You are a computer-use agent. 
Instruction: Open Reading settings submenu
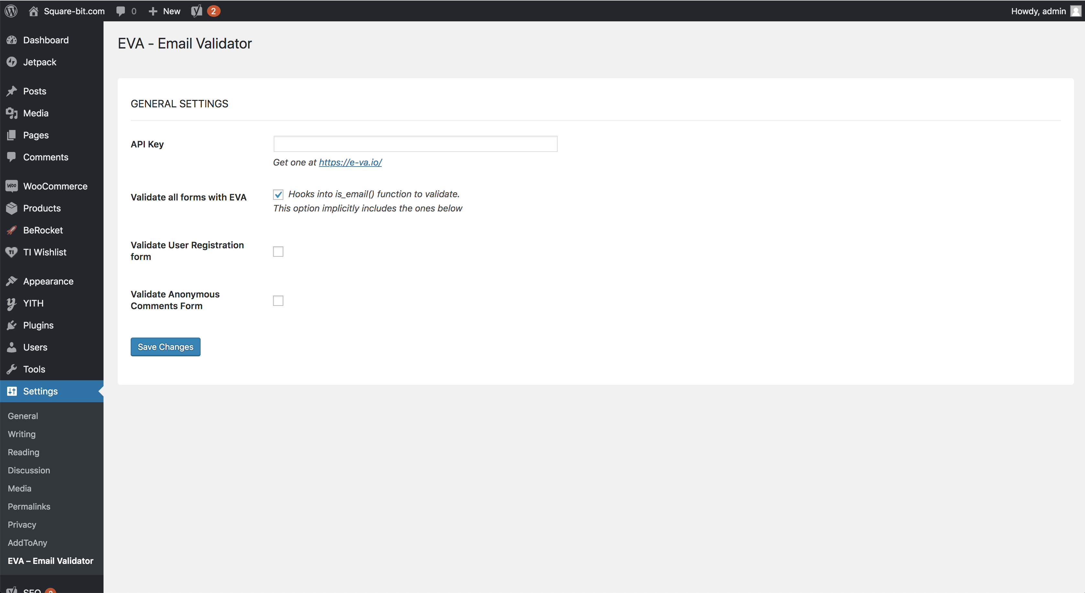coord(24,452)
